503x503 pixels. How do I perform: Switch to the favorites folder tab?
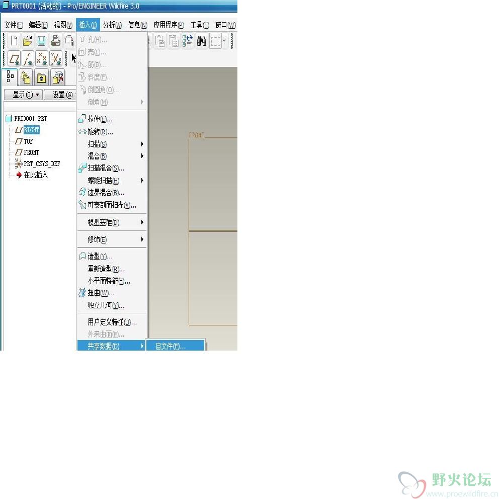click(x=41, y=77)
